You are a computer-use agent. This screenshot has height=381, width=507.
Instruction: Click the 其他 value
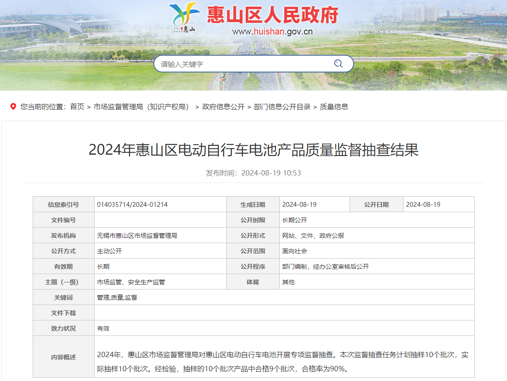pos(289,282)
